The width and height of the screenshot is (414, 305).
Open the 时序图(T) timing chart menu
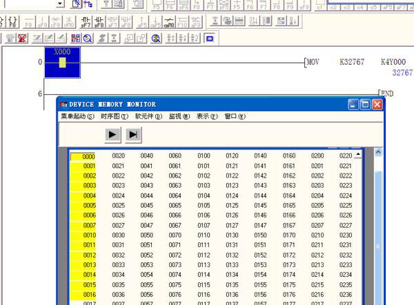point(115,116)
